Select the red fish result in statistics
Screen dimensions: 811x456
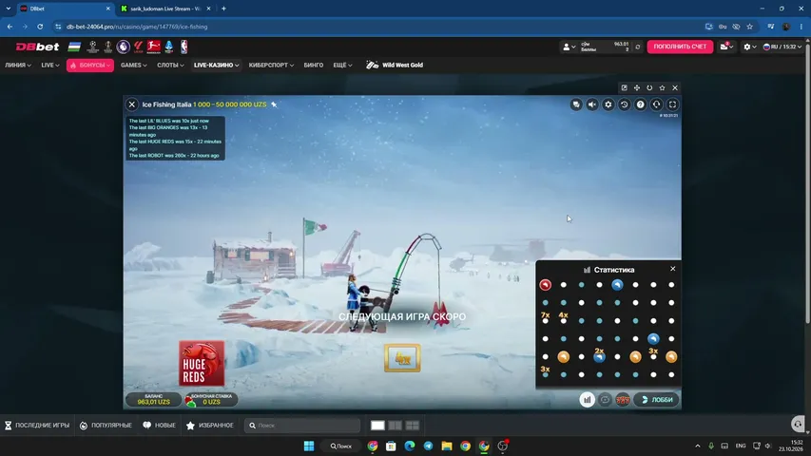point(545,285)
